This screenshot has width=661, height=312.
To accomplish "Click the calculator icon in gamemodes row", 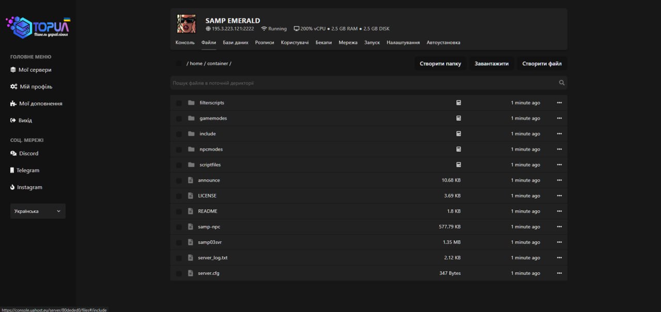I will click(458, 118).
